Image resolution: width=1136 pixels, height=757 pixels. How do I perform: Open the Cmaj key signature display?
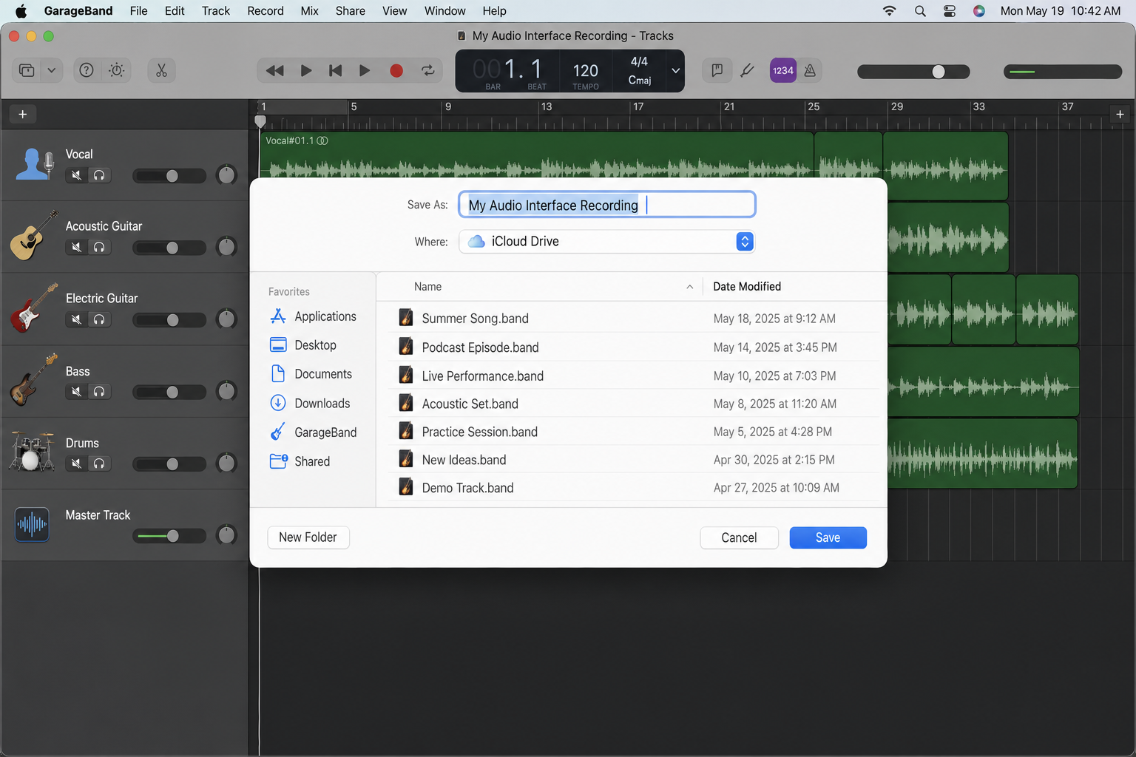pyautogui.click(x=640, y=81)
